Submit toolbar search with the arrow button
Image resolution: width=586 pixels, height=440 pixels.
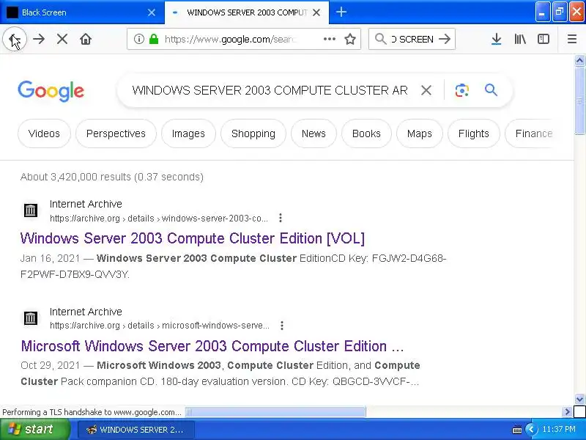(x=445, y=39)
